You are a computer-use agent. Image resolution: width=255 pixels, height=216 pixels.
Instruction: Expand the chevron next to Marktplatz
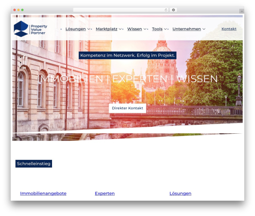coord(120,29)
